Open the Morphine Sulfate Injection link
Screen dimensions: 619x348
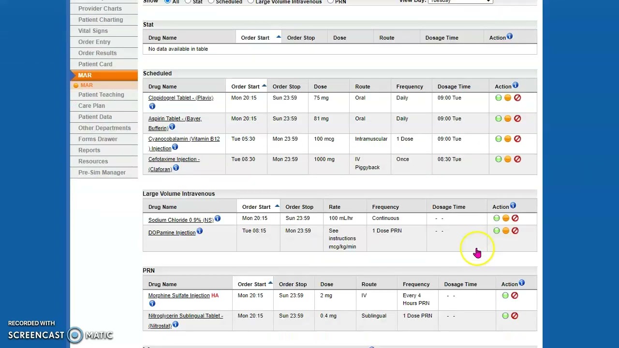[x=179, y=295]
